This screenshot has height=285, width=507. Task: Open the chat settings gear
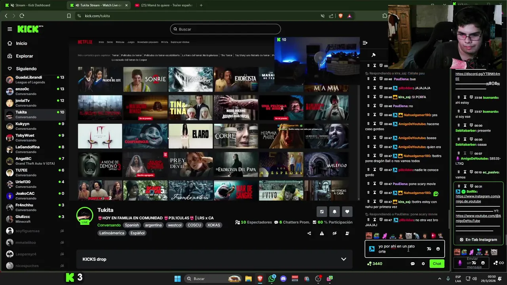point(423,264)
